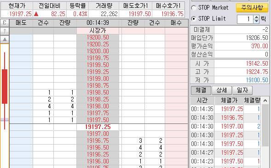Click the bold current price 19197.25 cell

(x=98, y=127)
